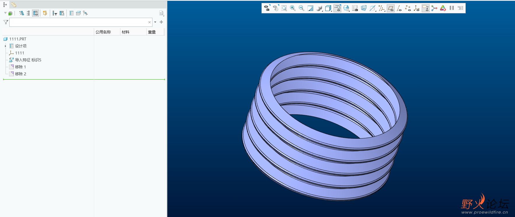Refit the model with the zoom-to-fit icon

(x=284, y=8)
